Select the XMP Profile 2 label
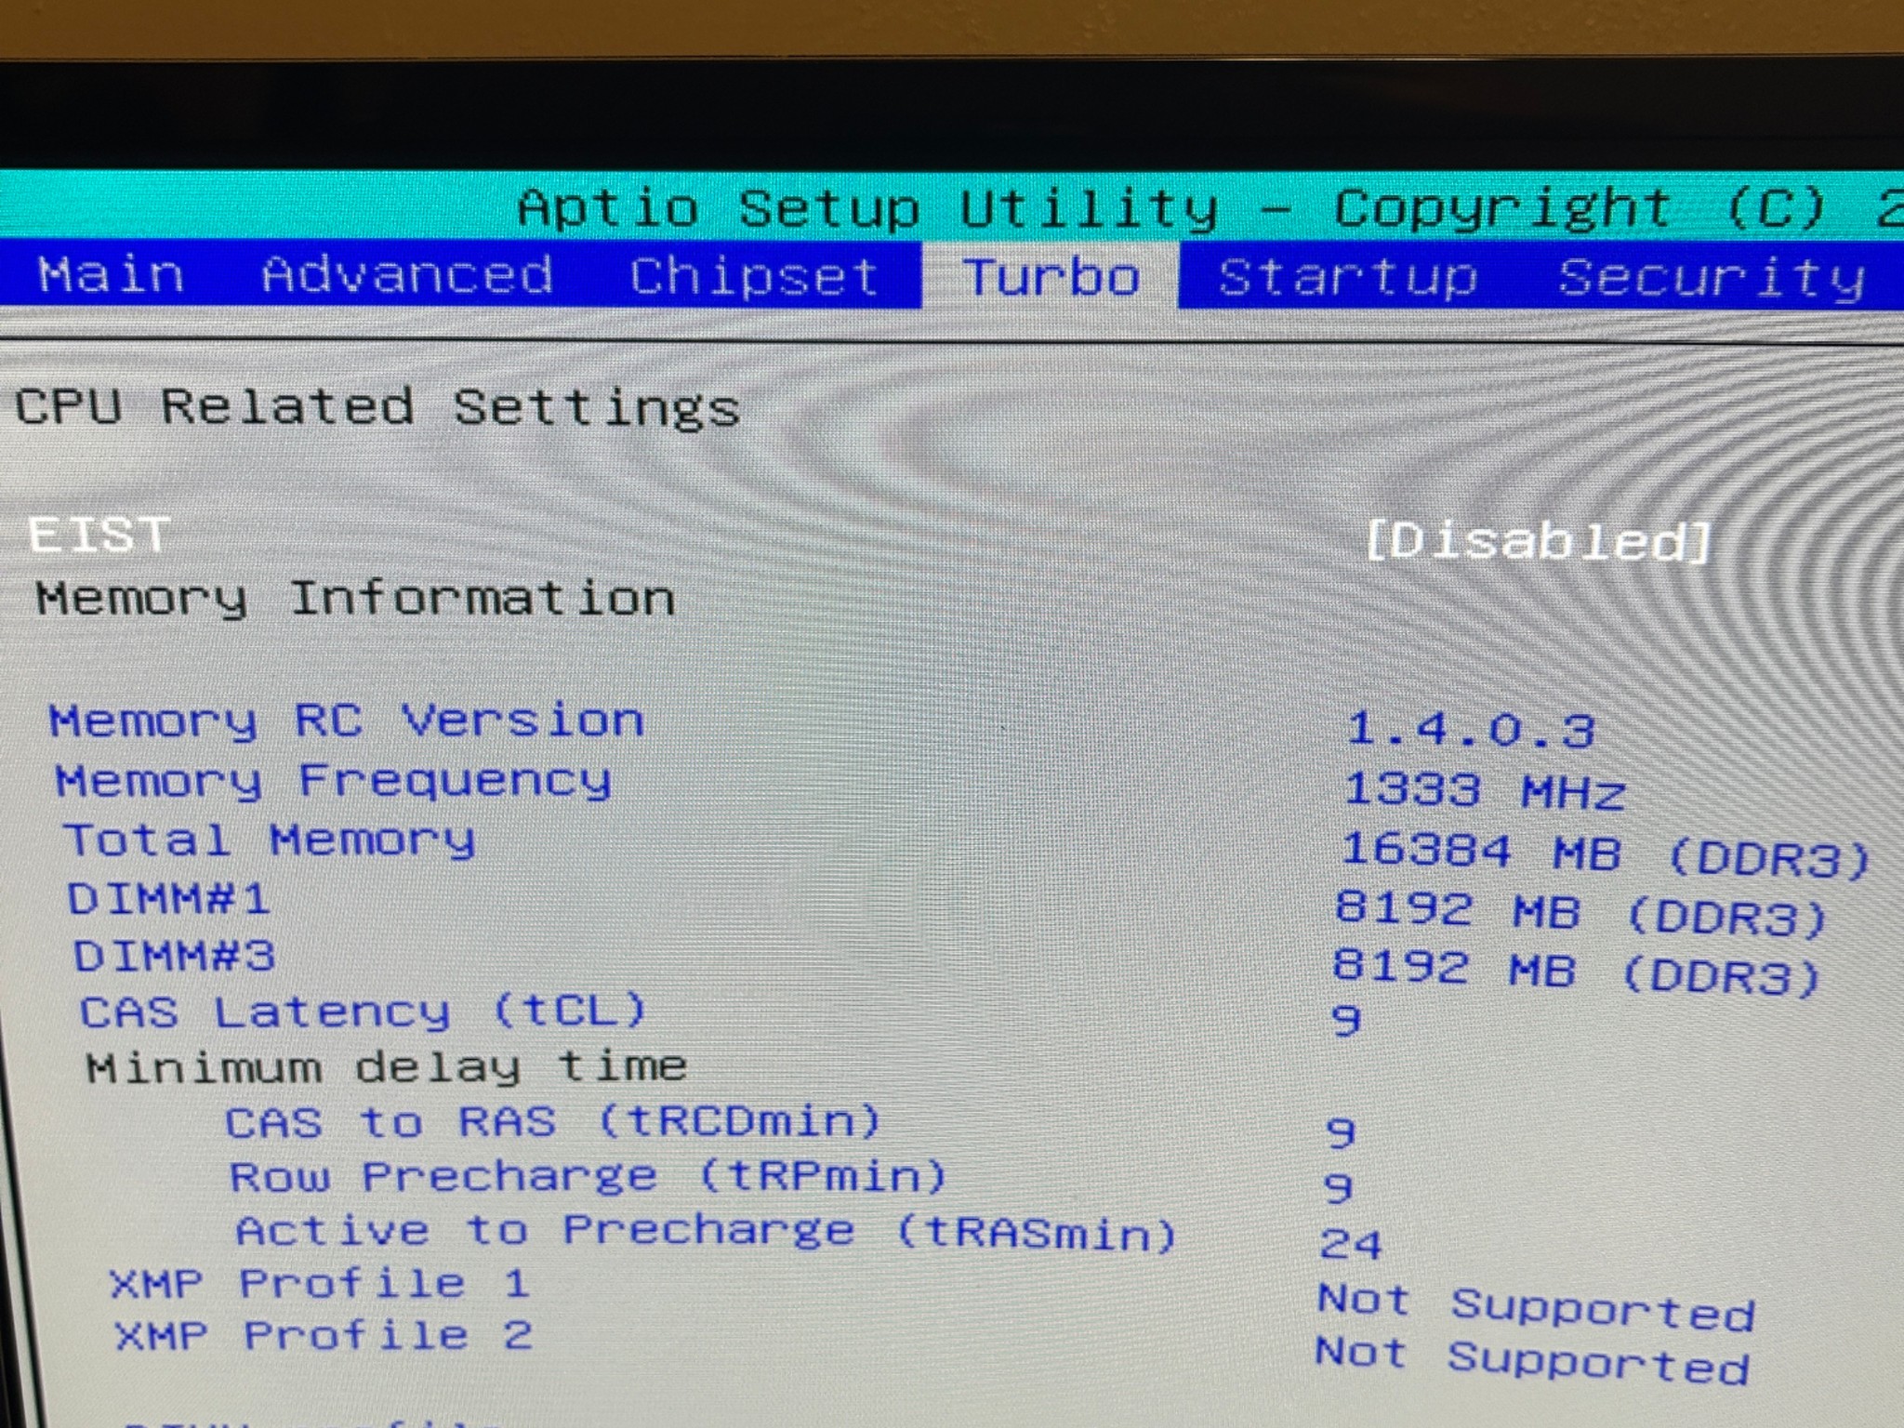This screenshot has height=1428, width=1904. [324, 1337]
